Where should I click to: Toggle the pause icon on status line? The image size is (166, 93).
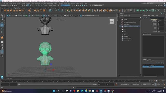tap(88, 5)
